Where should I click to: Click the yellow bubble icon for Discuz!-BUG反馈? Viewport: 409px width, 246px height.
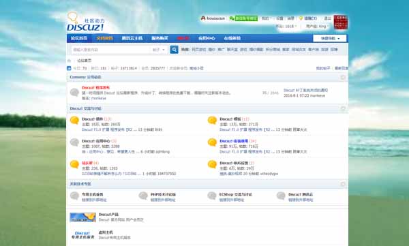pos(212,164)
